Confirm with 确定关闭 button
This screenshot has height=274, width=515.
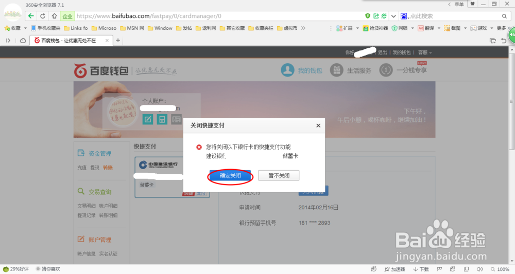tap(230, 176)
